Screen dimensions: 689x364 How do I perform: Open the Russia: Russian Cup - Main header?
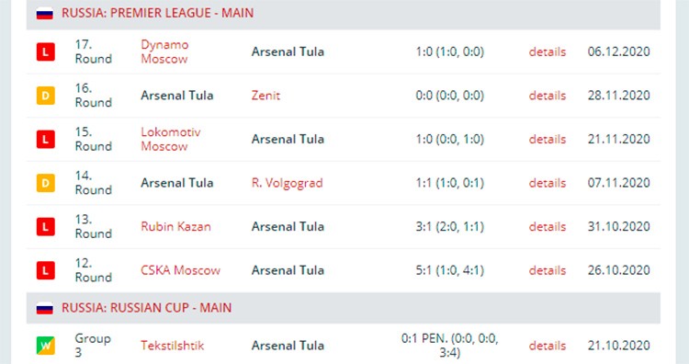coord(146,308)
